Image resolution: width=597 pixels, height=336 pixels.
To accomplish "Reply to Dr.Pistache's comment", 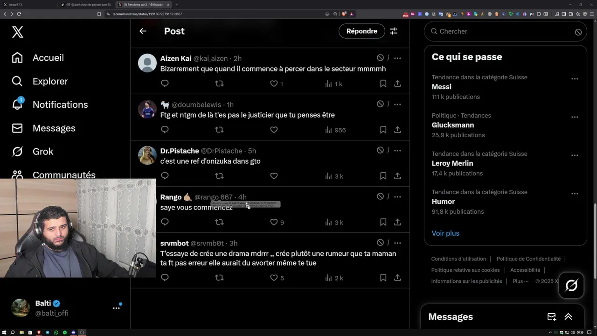I will [x=165, y=176].
